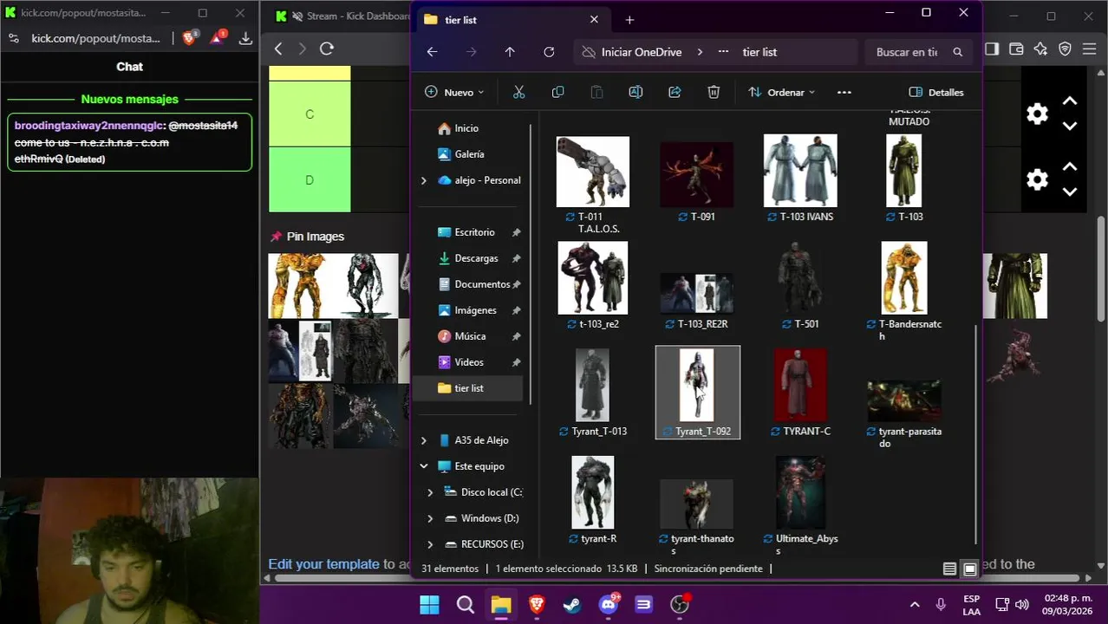Move tier D row down with arrow
The image size is (1108, 624).
tap(1070, 192)
